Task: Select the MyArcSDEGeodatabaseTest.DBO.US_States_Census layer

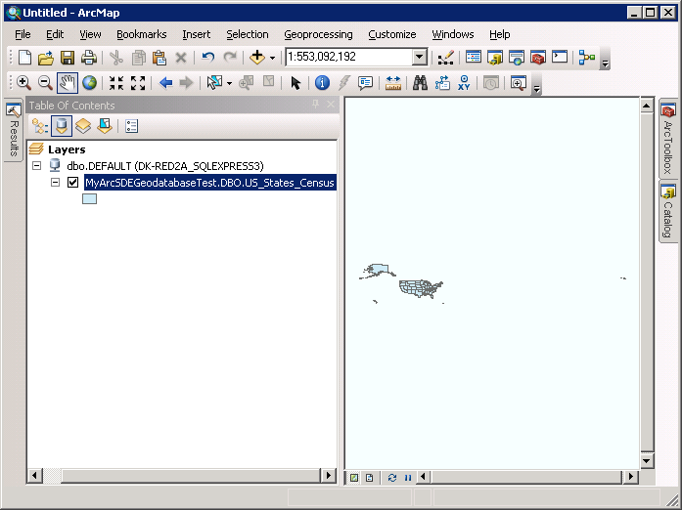Action: click(209, 183)
